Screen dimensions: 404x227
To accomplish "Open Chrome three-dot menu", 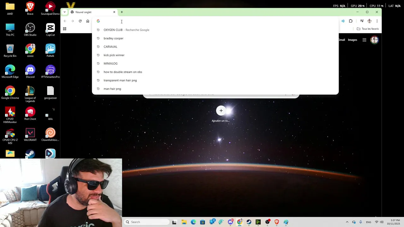I will [x=377, y=21].
